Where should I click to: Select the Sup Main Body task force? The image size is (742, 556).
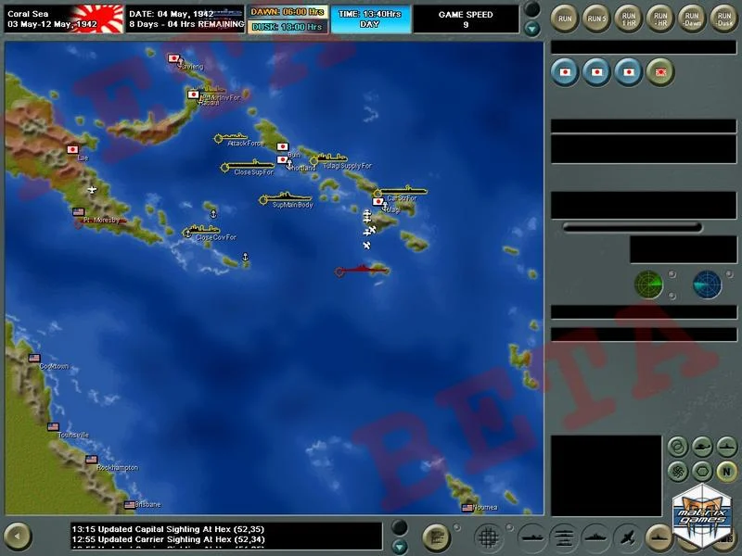287,197
